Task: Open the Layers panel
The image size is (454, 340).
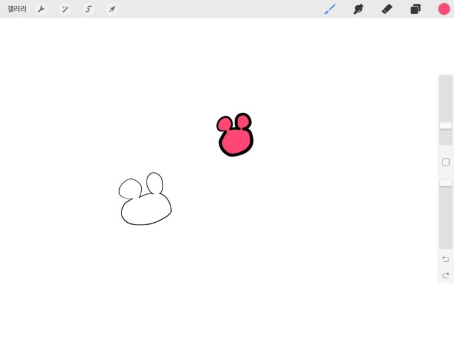Action: 416,9
